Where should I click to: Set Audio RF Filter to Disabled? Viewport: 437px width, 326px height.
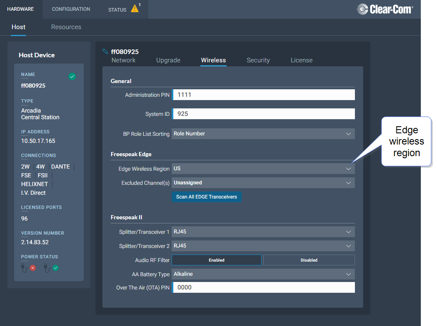point(309,260)
